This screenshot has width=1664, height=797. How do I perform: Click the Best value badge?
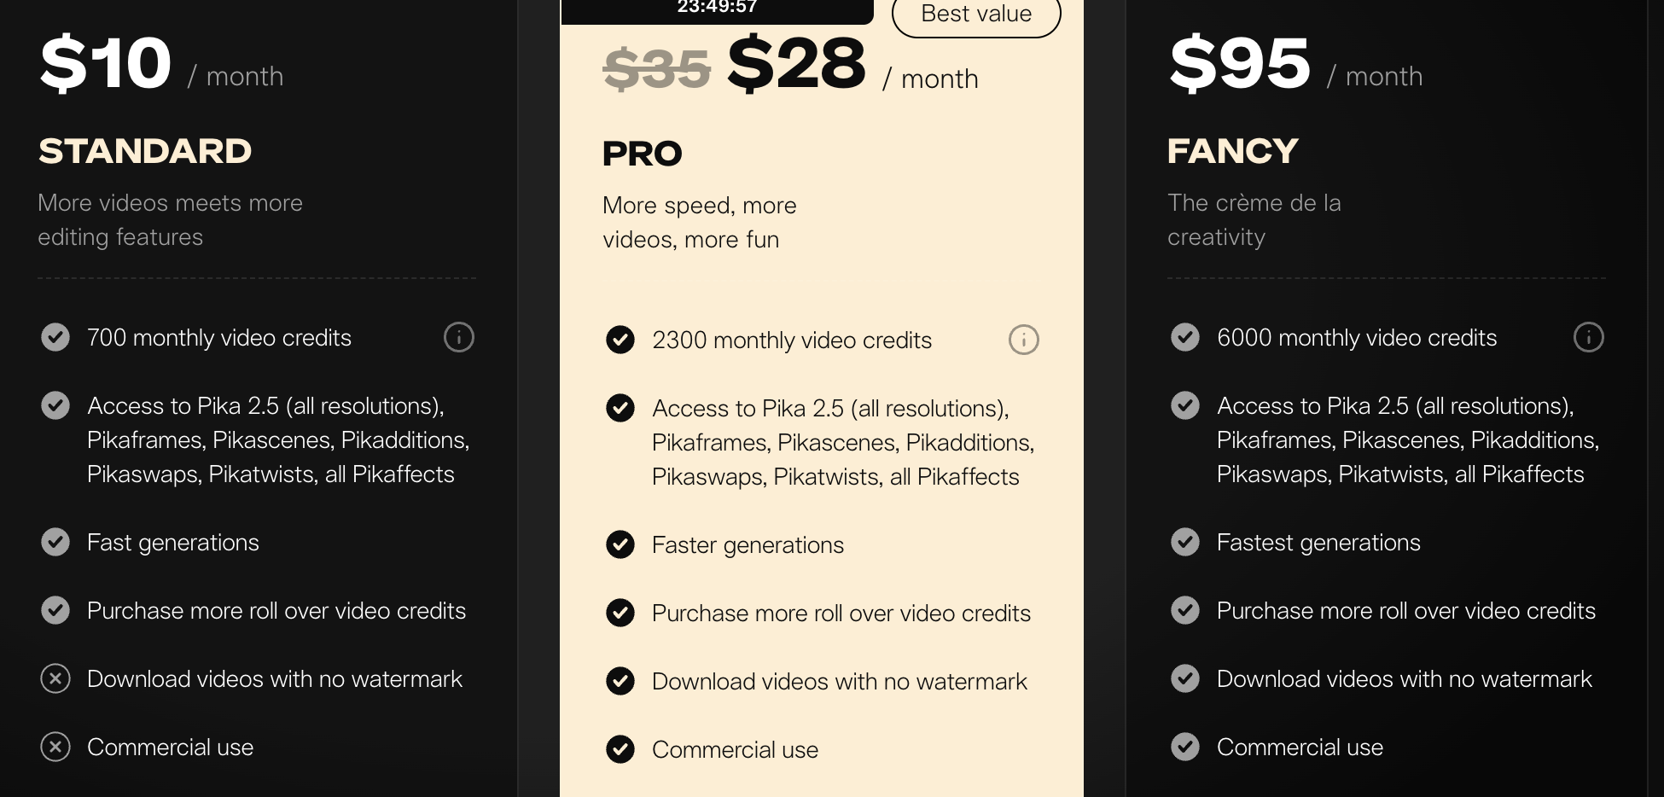pyautogui.click(x=976, y=15)
